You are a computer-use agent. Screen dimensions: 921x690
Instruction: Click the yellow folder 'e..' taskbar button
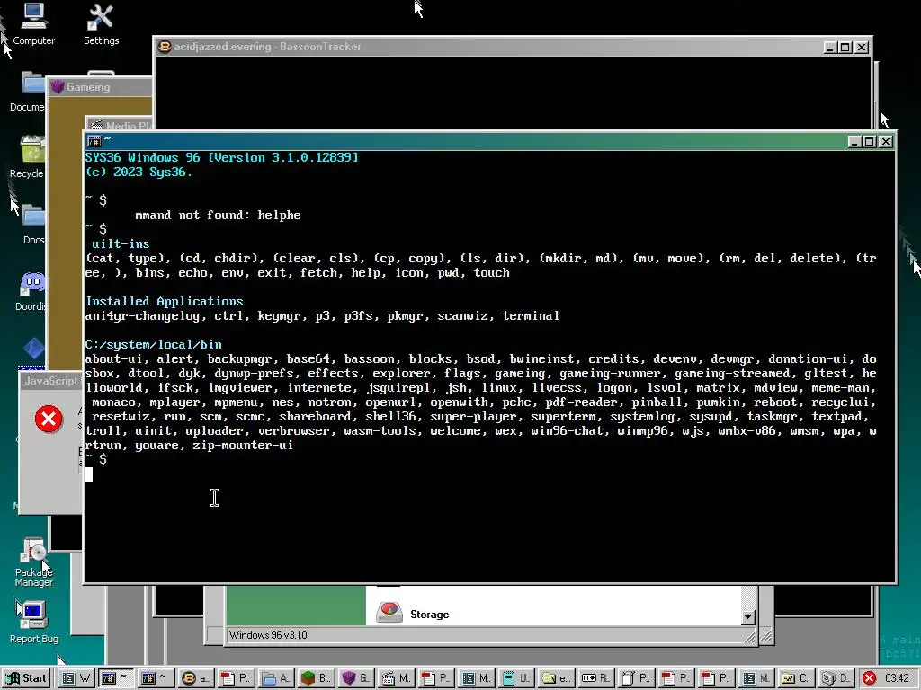[555, 678]
